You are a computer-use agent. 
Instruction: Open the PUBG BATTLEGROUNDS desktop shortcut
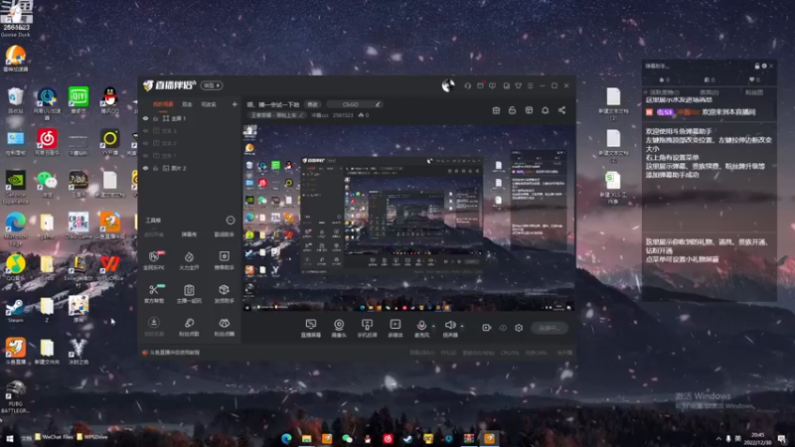[15, 397]
